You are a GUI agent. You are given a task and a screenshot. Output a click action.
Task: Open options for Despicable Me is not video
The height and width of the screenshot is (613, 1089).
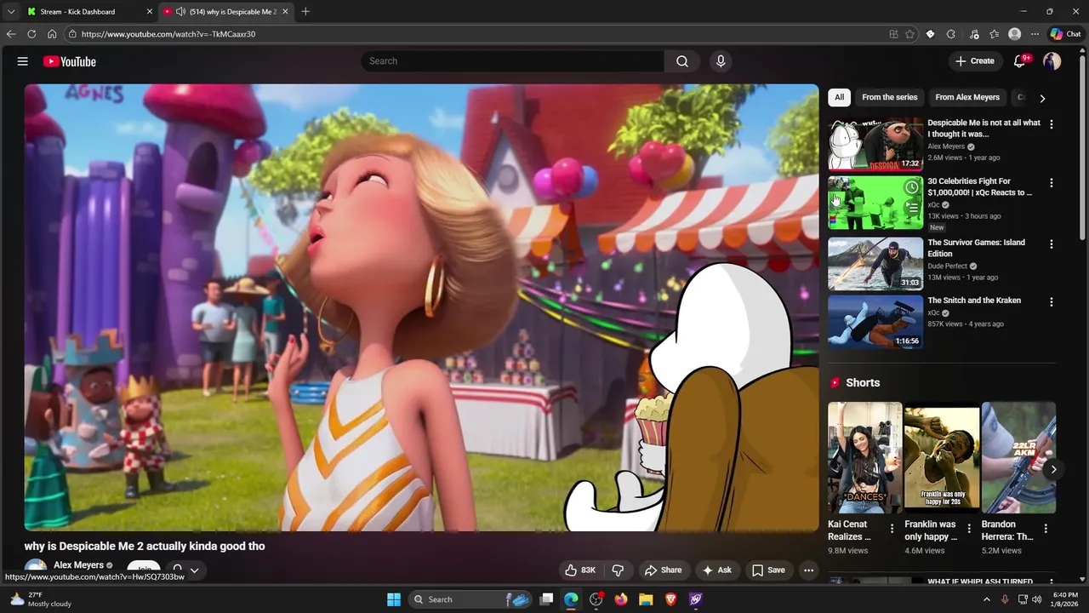point(1052,124)
